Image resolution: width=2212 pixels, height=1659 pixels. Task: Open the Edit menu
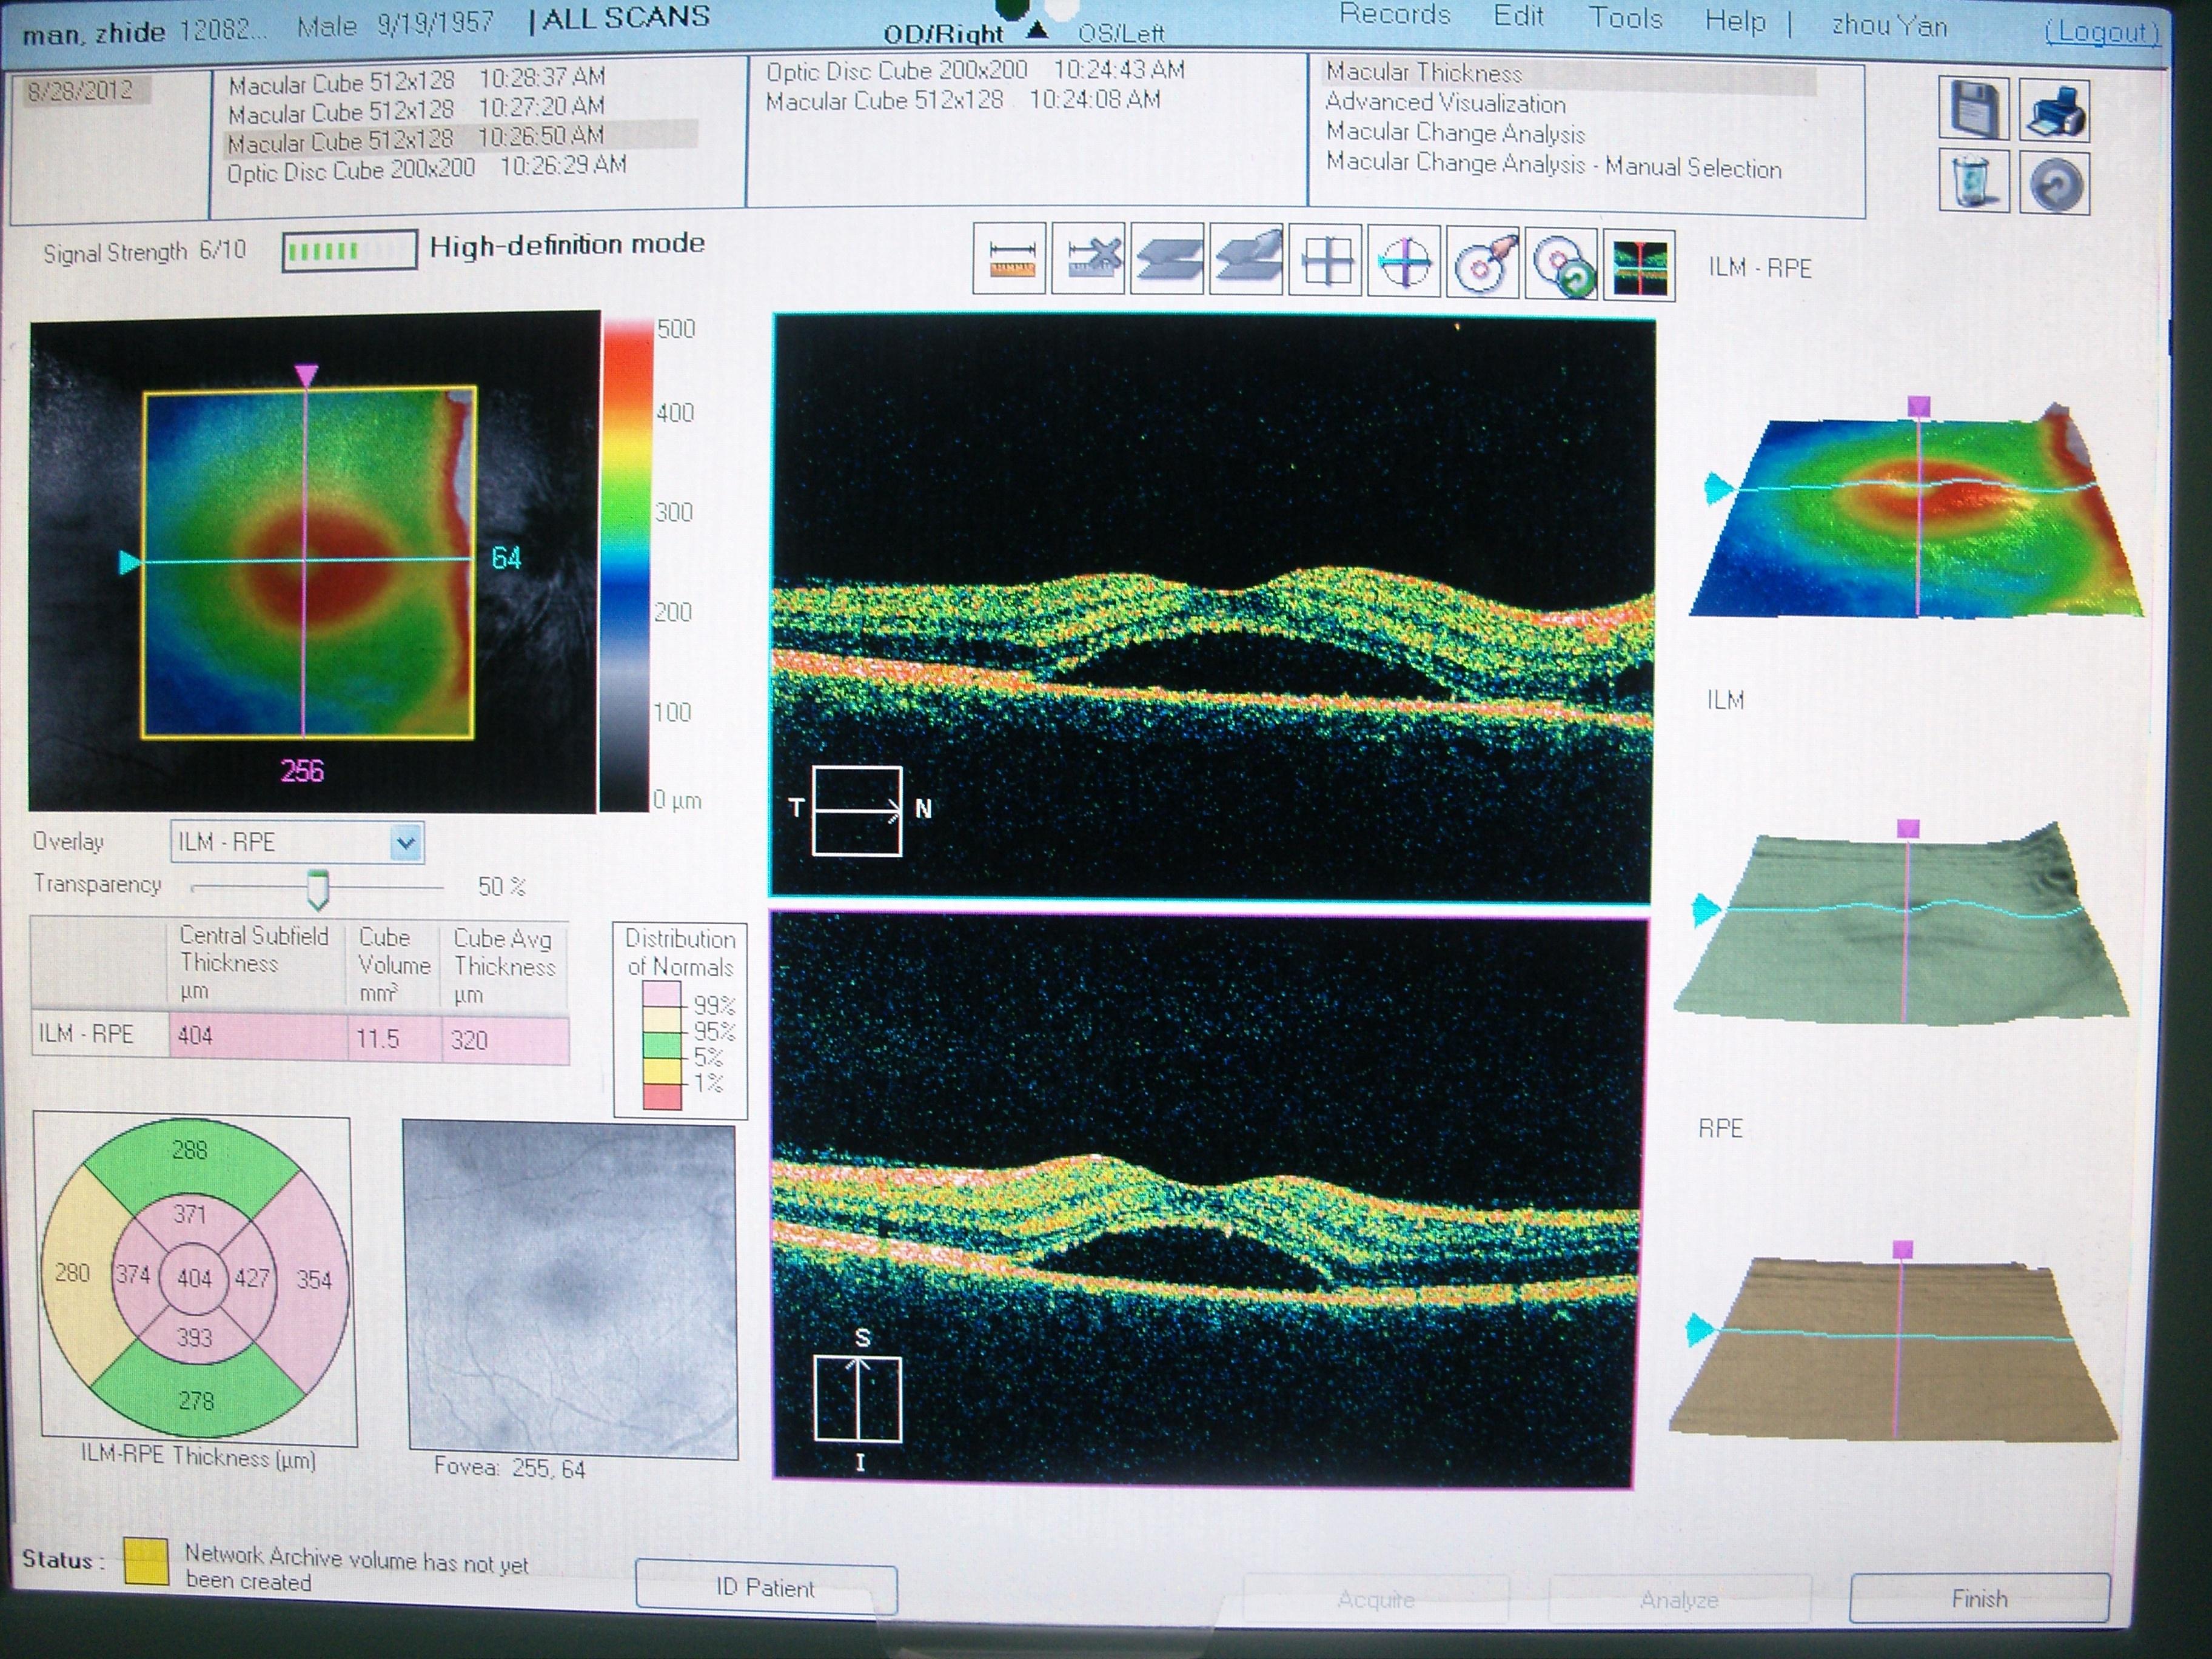coord(1518,16)
